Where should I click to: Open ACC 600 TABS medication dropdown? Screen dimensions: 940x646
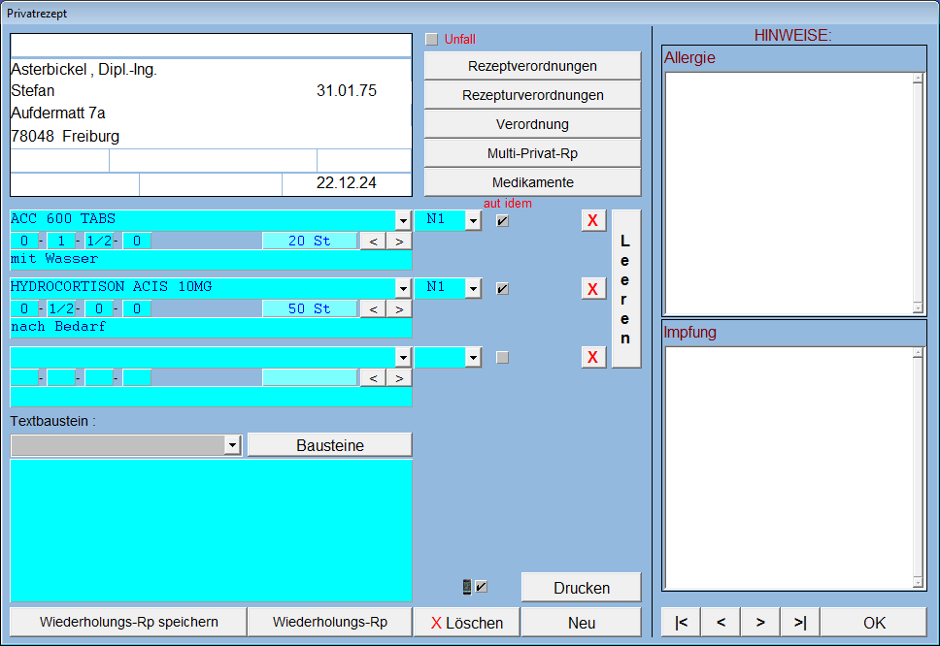(x=403, y=220)
